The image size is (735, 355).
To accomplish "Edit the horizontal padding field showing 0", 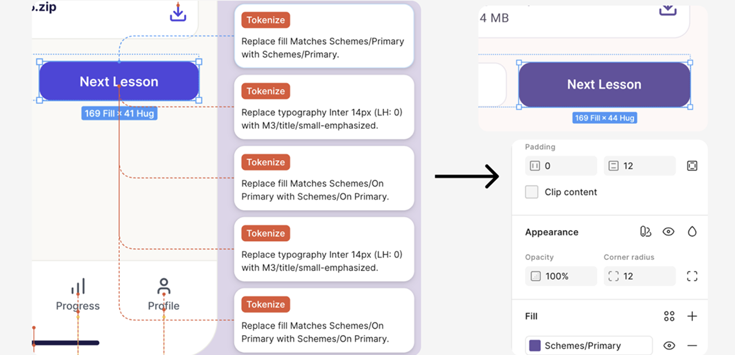I will 561,166.
